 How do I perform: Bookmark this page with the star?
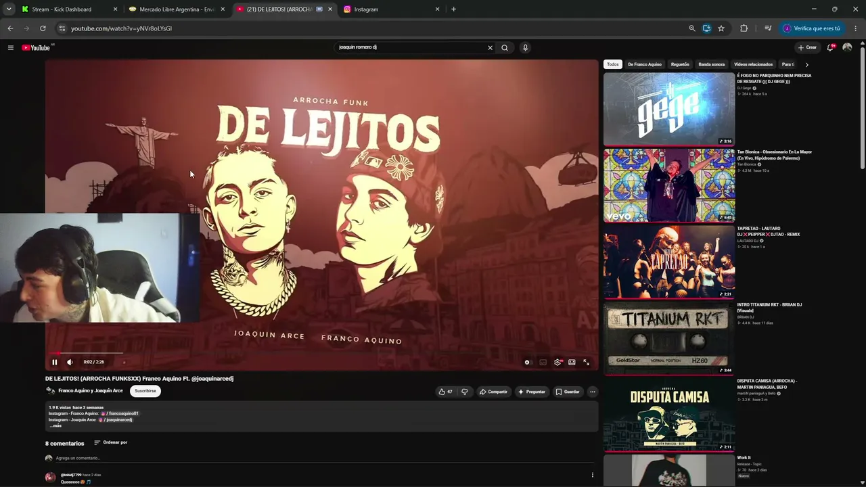pyautogui.click(x=721, y=28)
